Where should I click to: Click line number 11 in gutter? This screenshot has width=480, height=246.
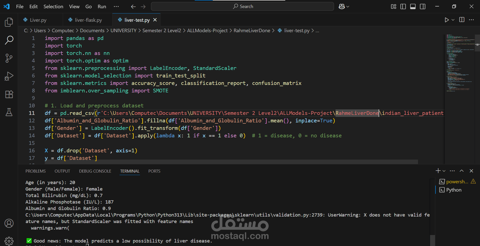tap(32, 113)
